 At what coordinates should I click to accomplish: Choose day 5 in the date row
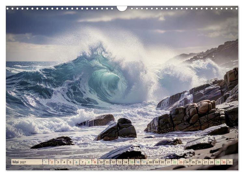click(70, 162)
